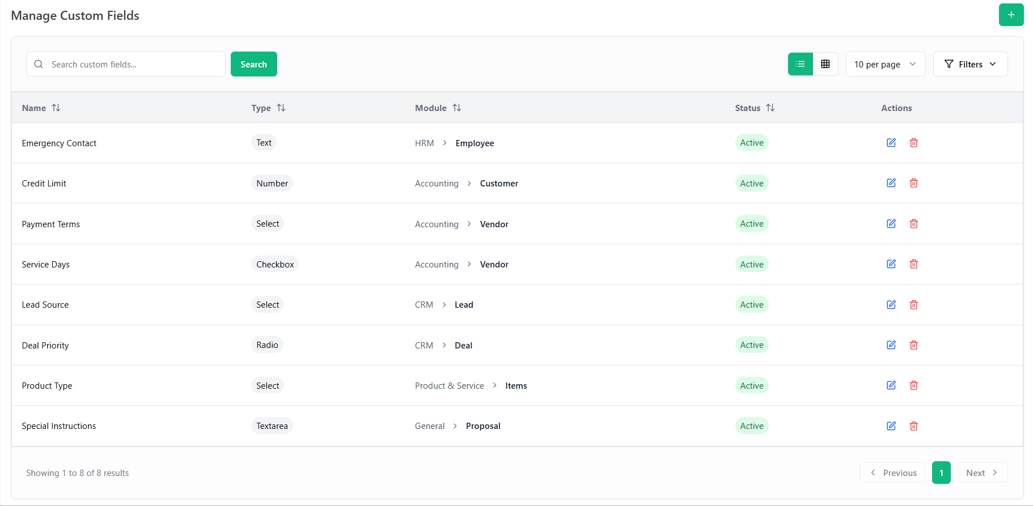Select page 1 in pagination
The width and height of the screenshot is (1033, 506).
pyautogui.click(x=941, y=473)
